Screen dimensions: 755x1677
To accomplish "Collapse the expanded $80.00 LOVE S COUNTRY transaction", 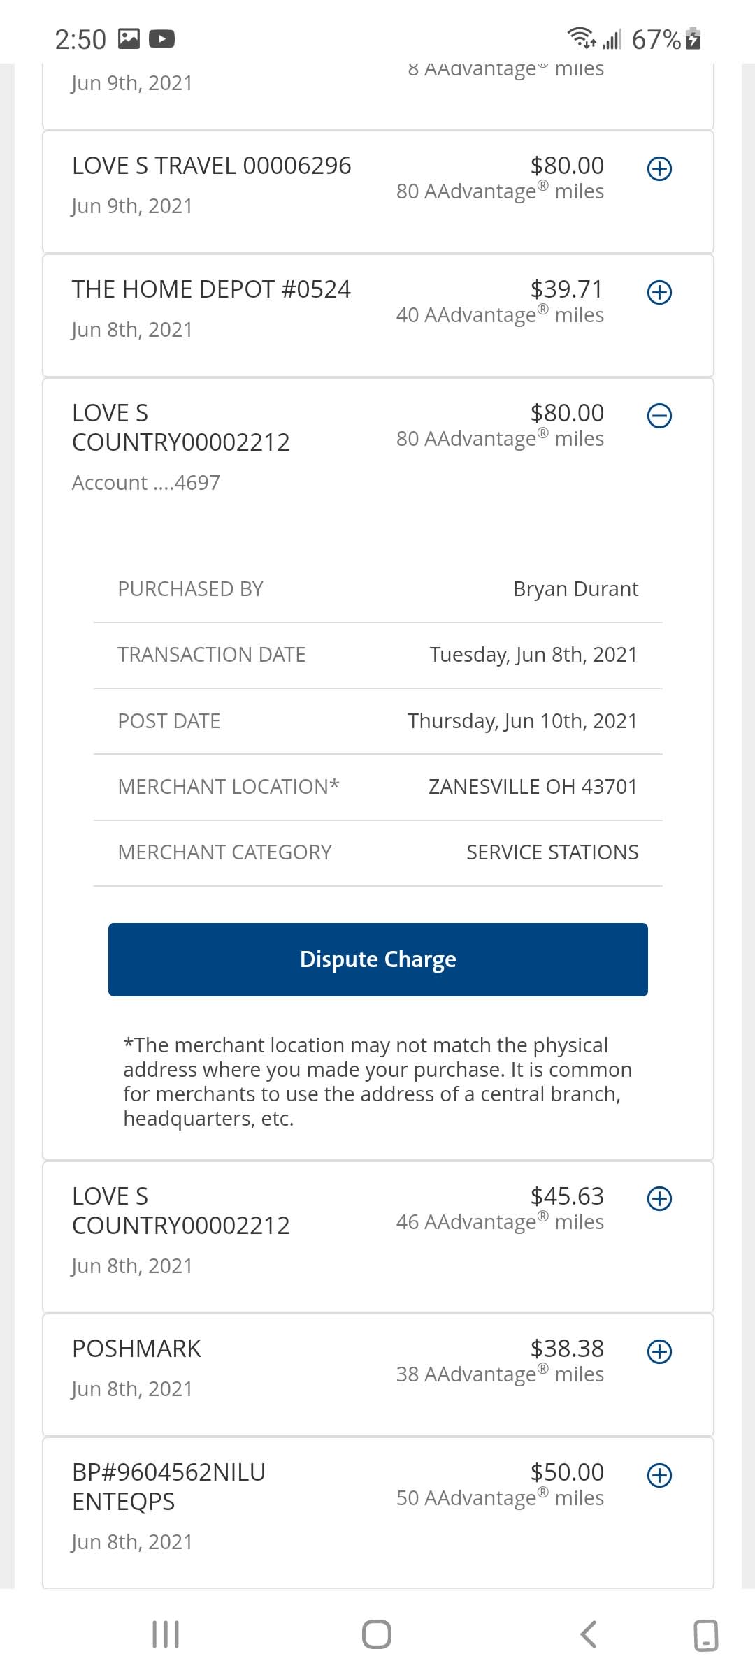I will pyautogui.click(x=659, y=416).
